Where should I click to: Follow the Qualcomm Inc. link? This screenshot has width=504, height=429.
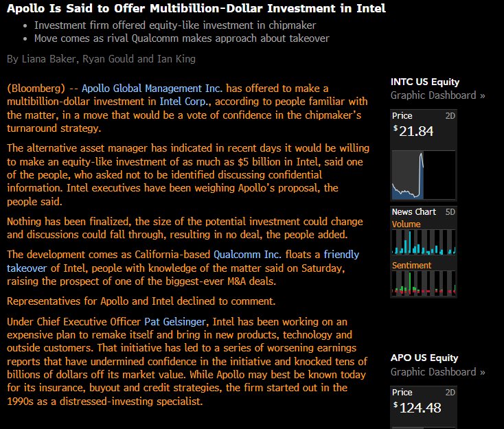coord(247,255)
